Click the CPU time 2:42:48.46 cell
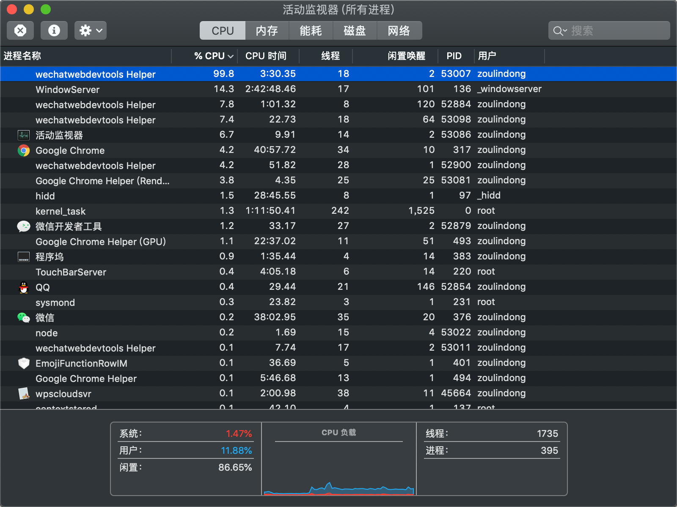Viewport: 677px width, 507px height. click(271, 89)
